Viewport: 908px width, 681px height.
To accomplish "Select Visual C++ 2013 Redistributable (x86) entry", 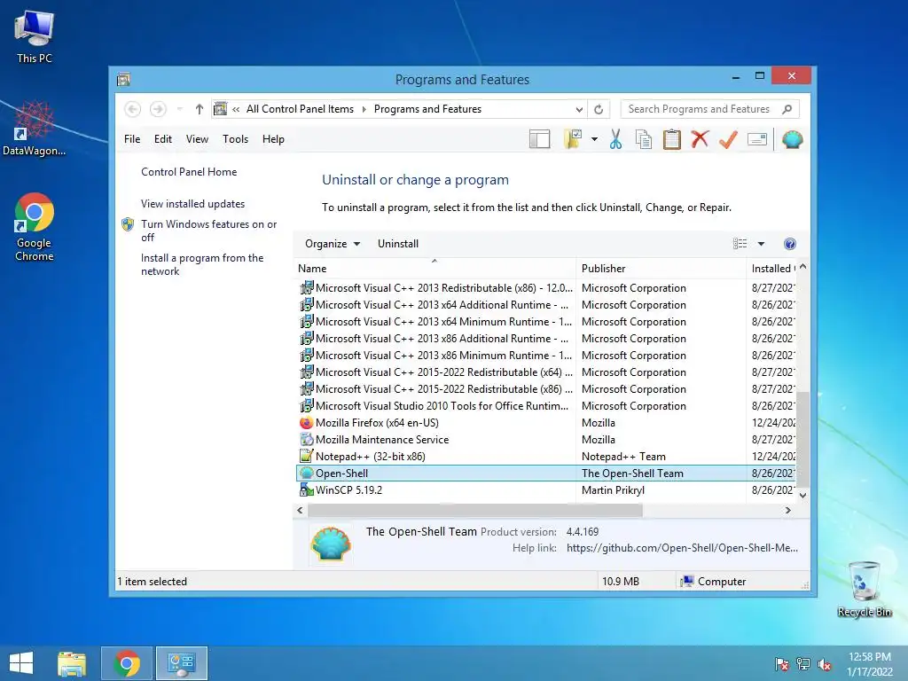I will [545, 288].
